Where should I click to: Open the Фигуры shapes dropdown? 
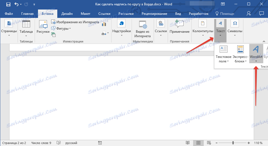click(61, 29)
